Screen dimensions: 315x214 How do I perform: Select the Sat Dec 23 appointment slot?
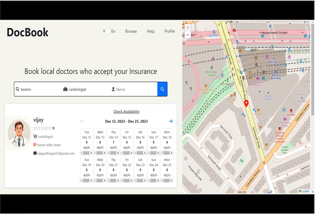[x=140, y=167]
